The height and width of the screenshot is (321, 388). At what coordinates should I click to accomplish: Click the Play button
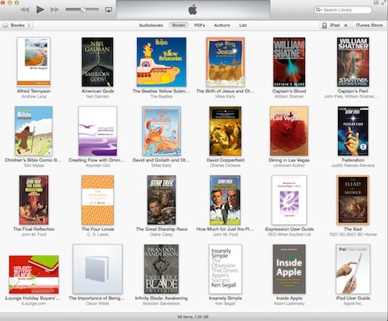point(40,10)
